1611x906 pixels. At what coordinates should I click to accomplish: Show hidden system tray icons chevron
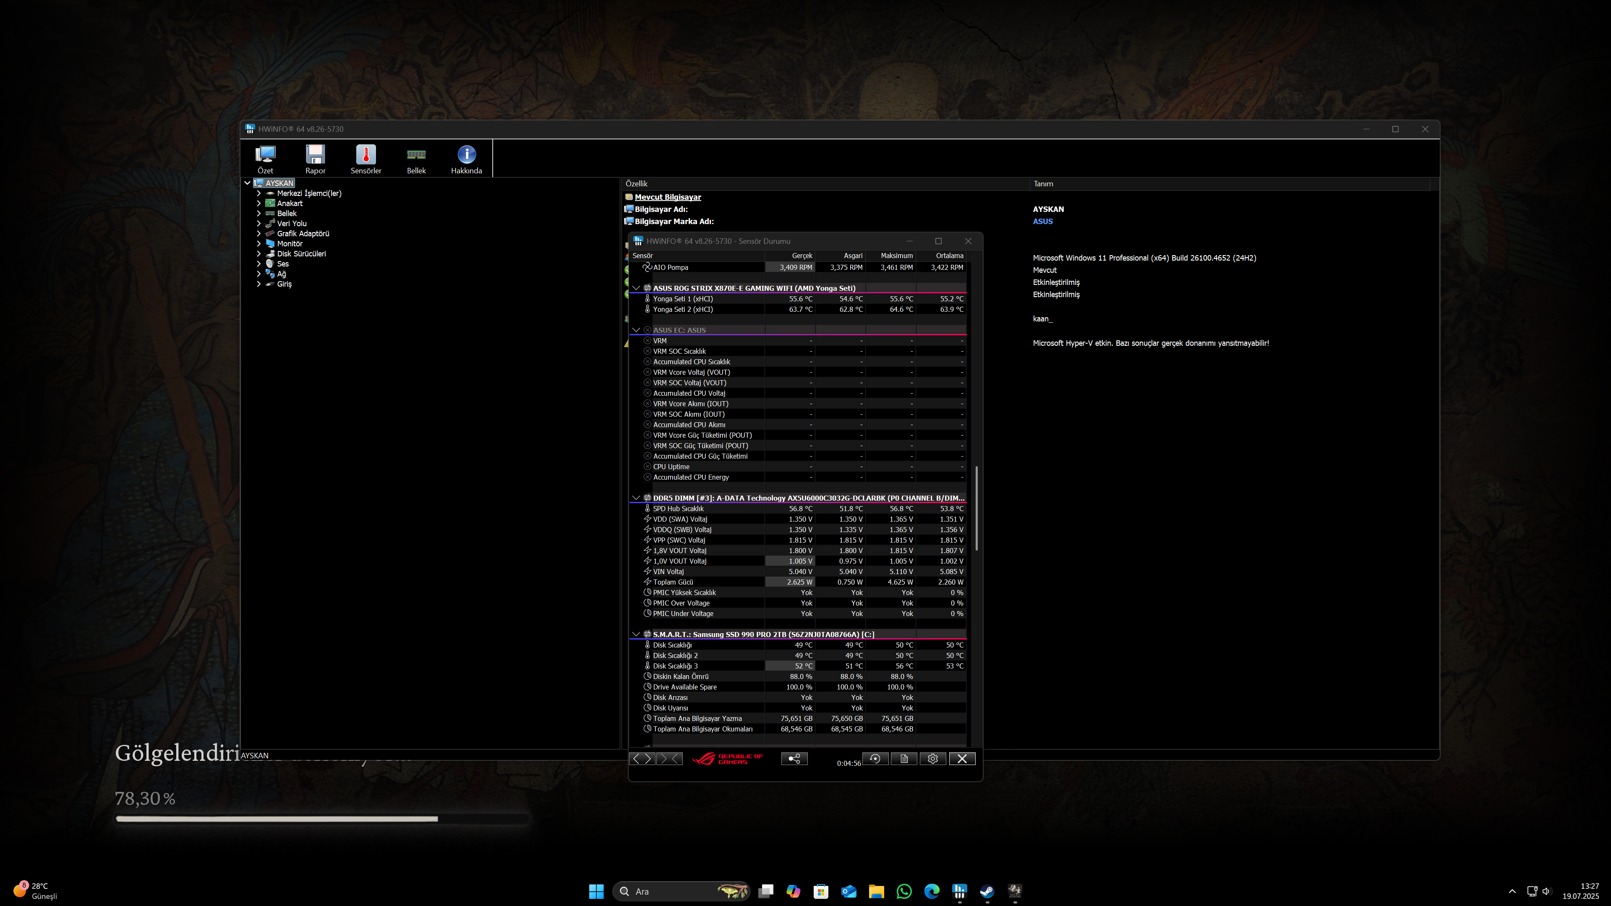pyautogui.click(x=1512, y=891)
